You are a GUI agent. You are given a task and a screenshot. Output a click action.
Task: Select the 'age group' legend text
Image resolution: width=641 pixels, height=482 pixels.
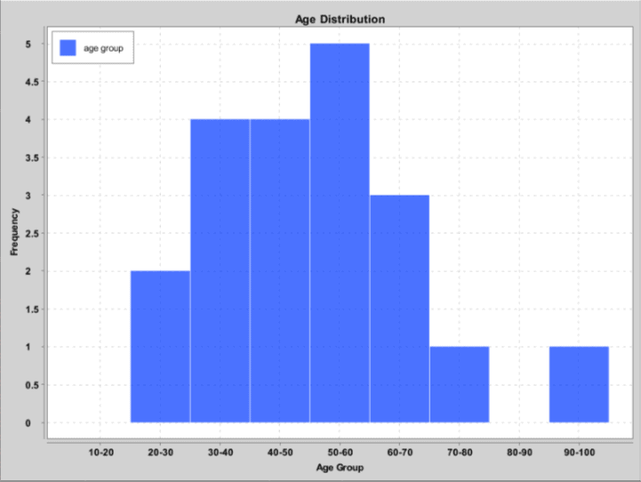click(x=103, y=49)
